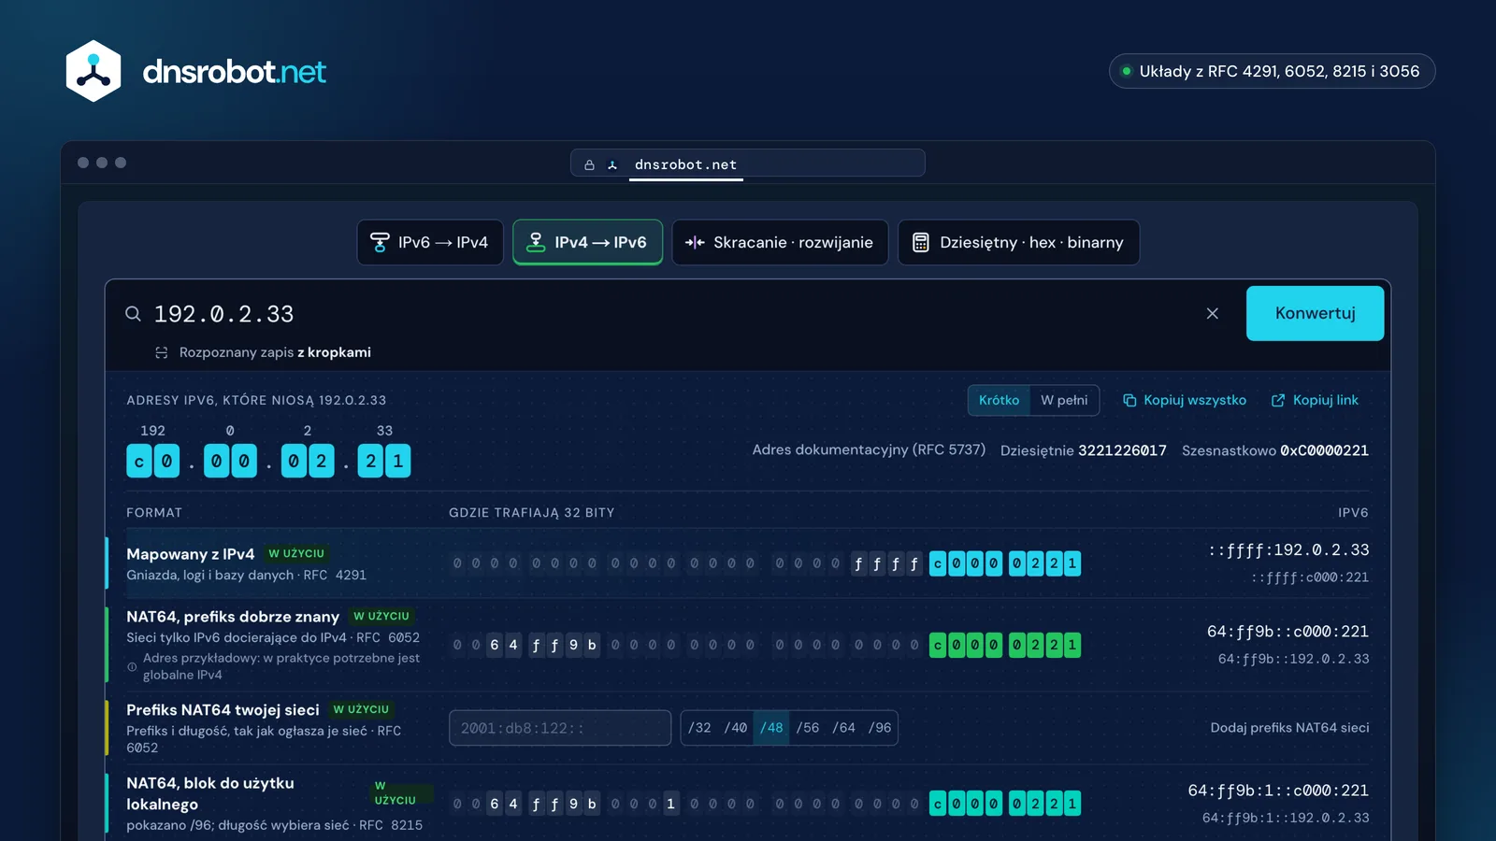Screen dimensions: 1496x841
Task: Click the Skracanie · rozwijanie compress icon
Action: (695, 242)
